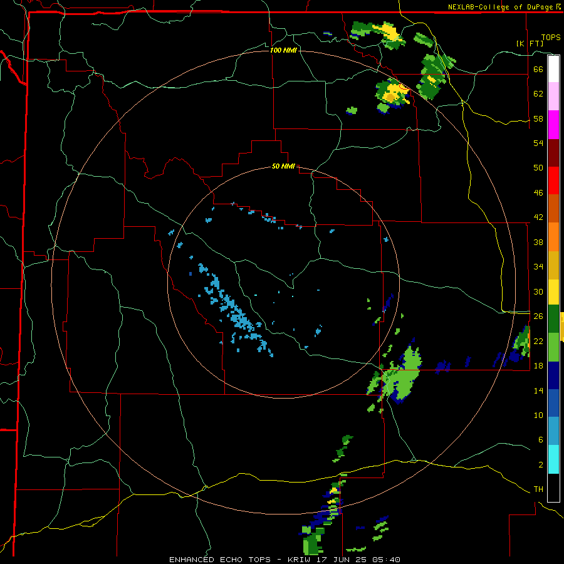Click the legend value 38
The height and width of the screenshot is (564, 564).
[x=538, y=242]
